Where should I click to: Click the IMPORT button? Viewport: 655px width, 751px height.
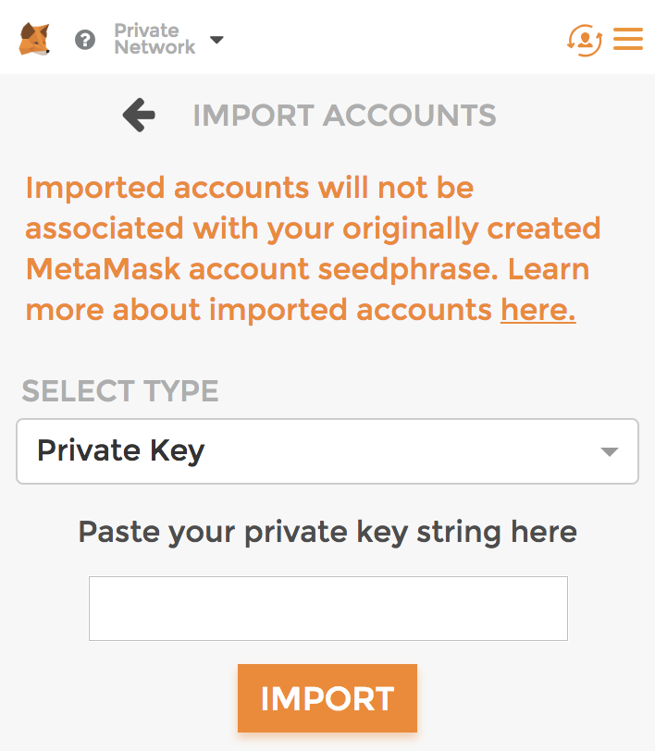[x=327, y=698]
